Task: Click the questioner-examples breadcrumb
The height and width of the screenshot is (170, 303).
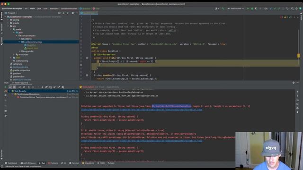Action: pyautogui.click(x=12, y=8)
